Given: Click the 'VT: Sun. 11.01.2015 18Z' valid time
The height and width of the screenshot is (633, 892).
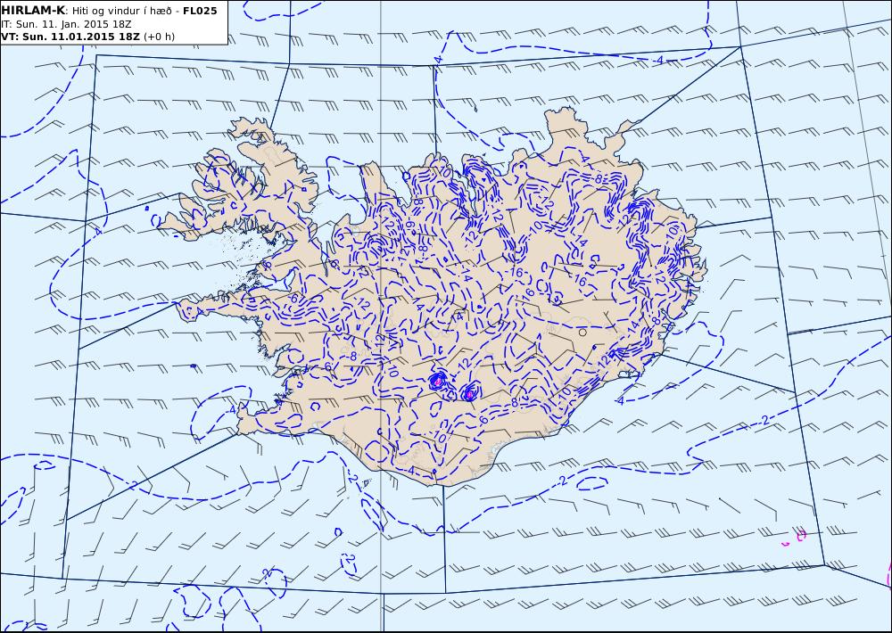Looking at the screenshot, I should 70,37.
